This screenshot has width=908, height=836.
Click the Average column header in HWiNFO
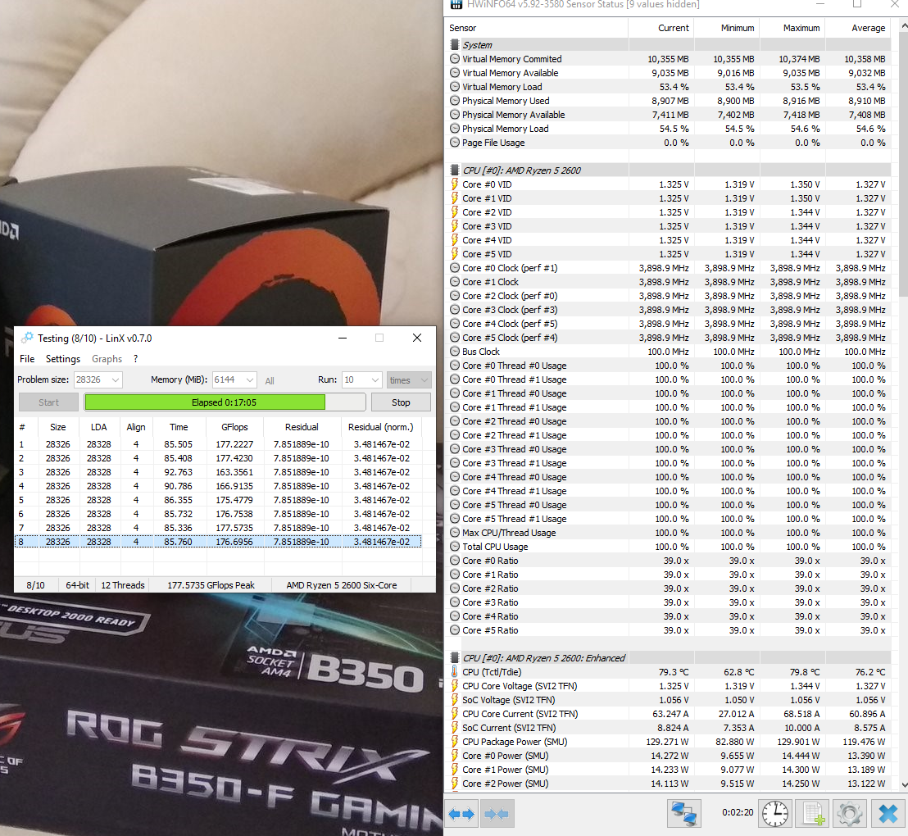858,28
